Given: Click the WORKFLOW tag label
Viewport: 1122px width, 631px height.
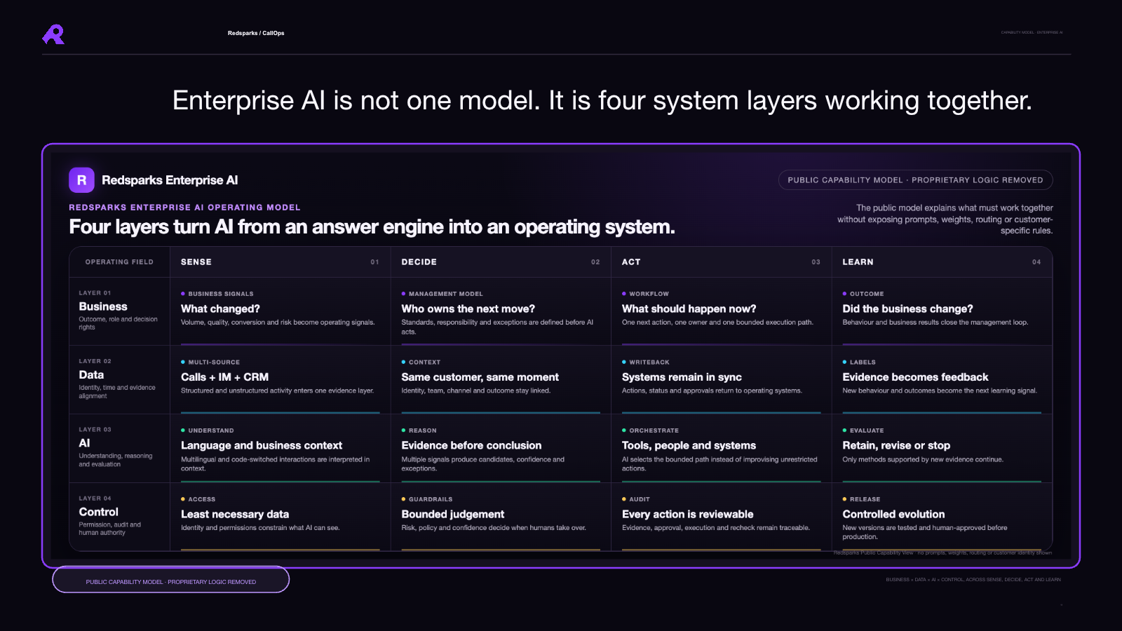Looking at the screenshot, I should [x=649, y=294].
